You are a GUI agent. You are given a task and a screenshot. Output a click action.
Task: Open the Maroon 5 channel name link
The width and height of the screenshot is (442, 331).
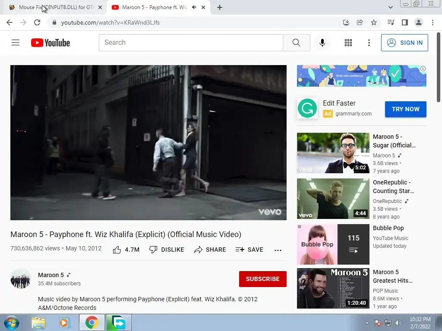pyautogui.click(x=51, y=275)
